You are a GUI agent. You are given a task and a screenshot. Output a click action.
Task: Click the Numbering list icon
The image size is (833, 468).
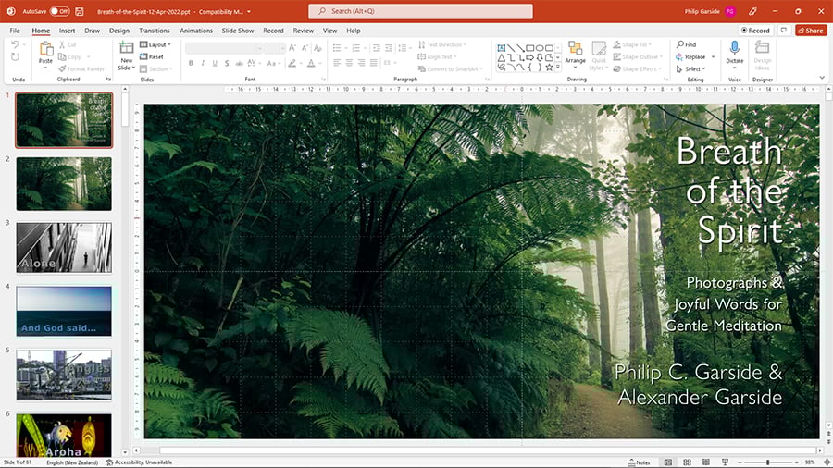356,48
